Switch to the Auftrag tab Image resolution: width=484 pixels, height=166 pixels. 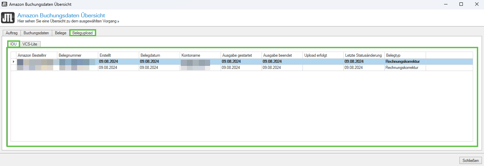click(12, 33)
